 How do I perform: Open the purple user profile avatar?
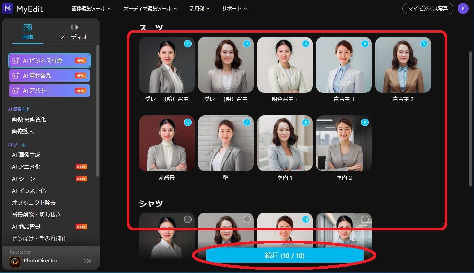[x=463, y=9]
